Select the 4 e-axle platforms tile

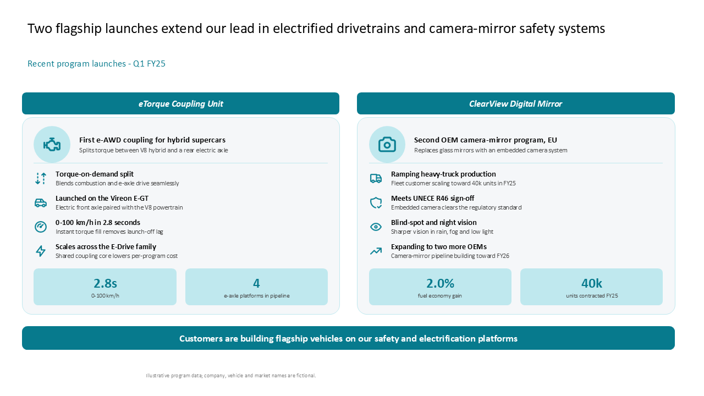[256, 287]
